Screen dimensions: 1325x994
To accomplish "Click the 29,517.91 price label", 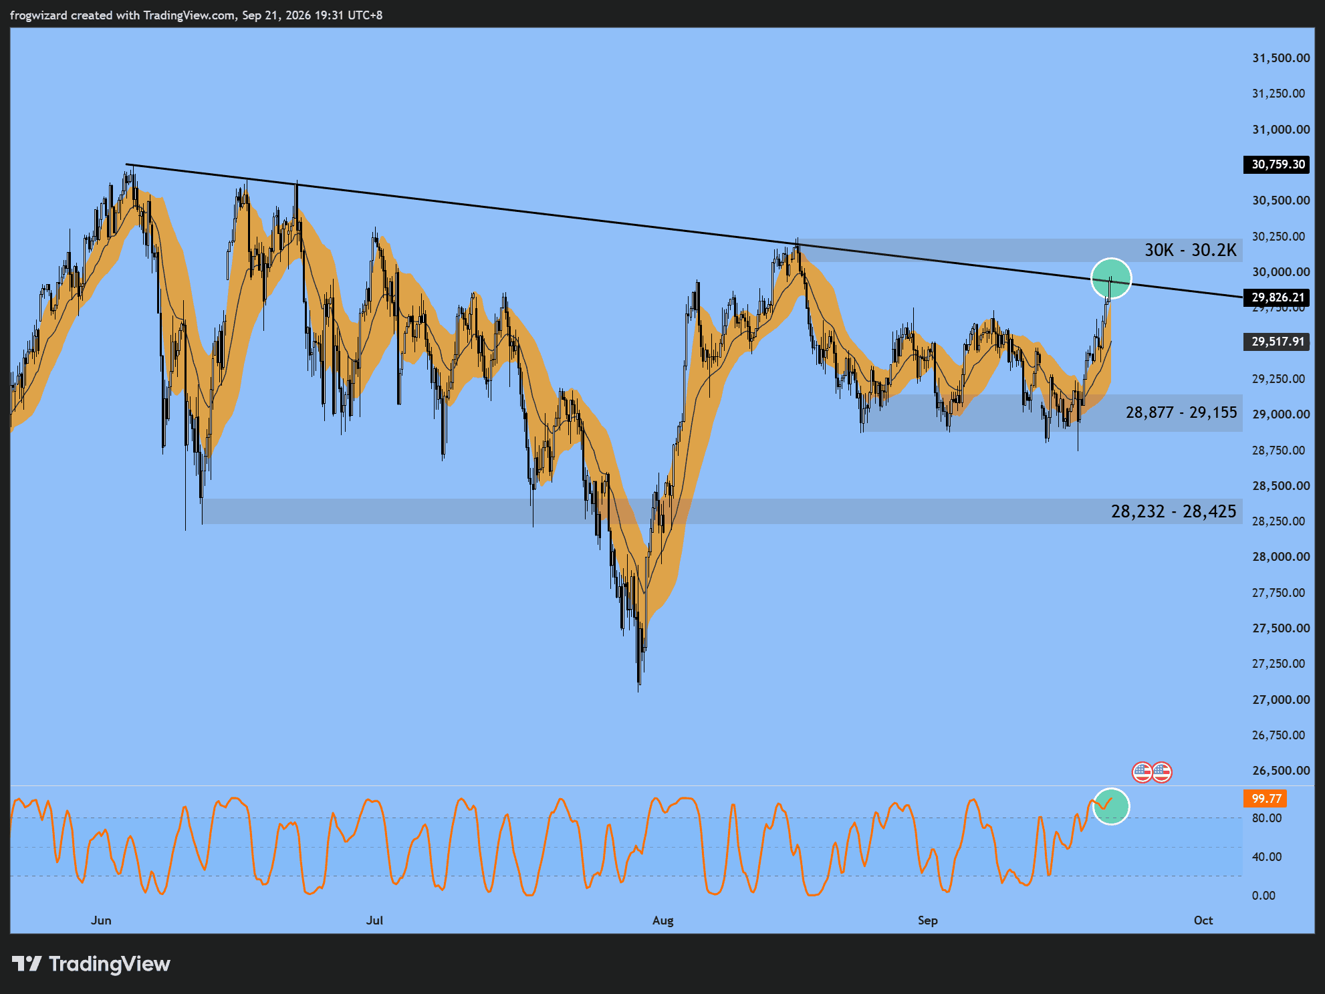I will [x=1277, y=342].
